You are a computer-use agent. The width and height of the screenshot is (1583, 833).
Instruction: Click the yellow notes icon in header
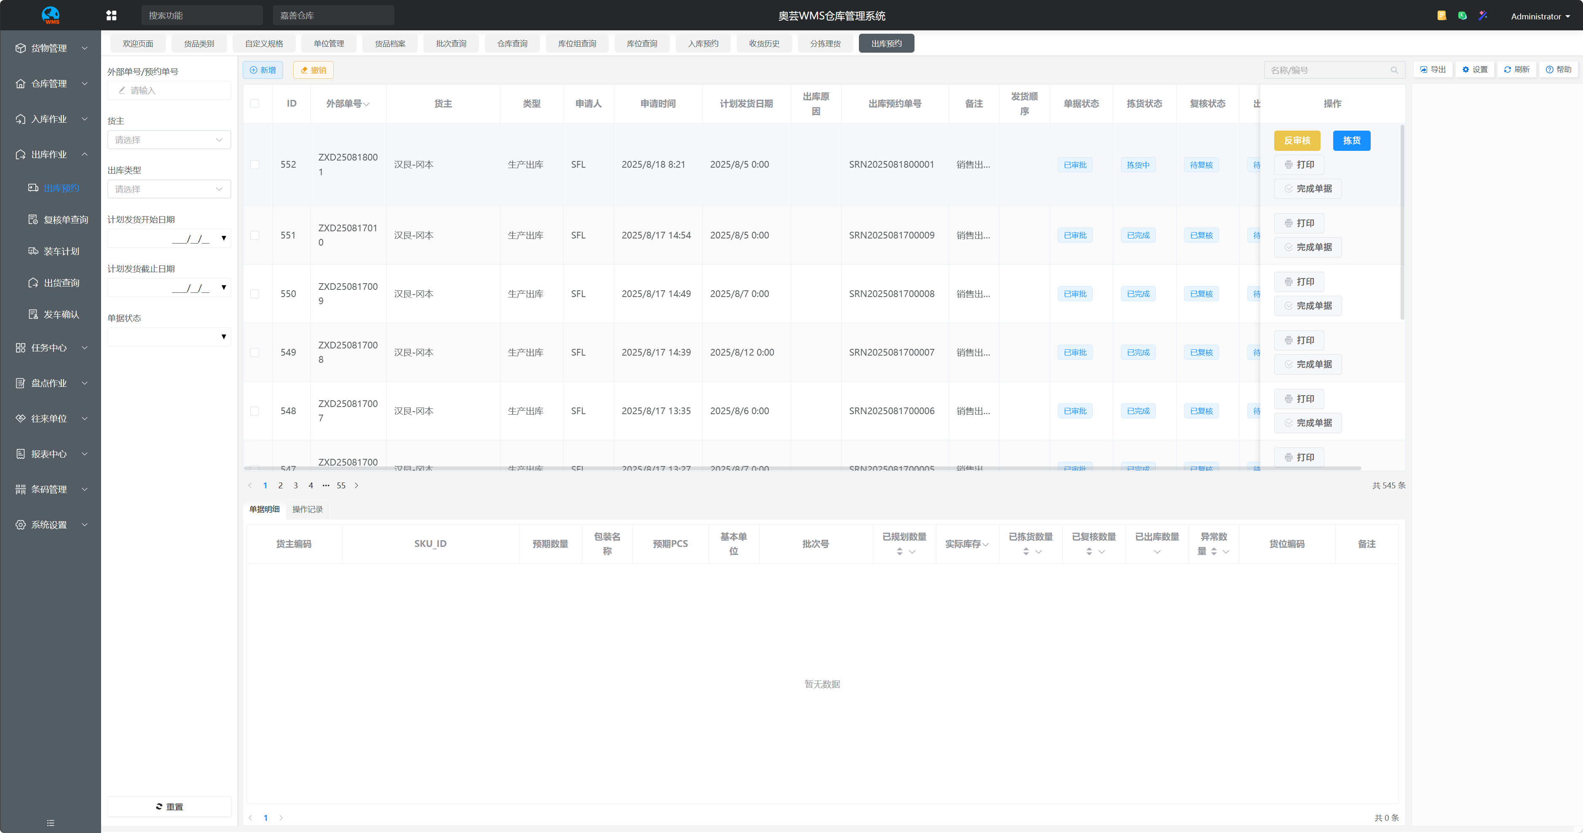click(x=1441, y=15)
